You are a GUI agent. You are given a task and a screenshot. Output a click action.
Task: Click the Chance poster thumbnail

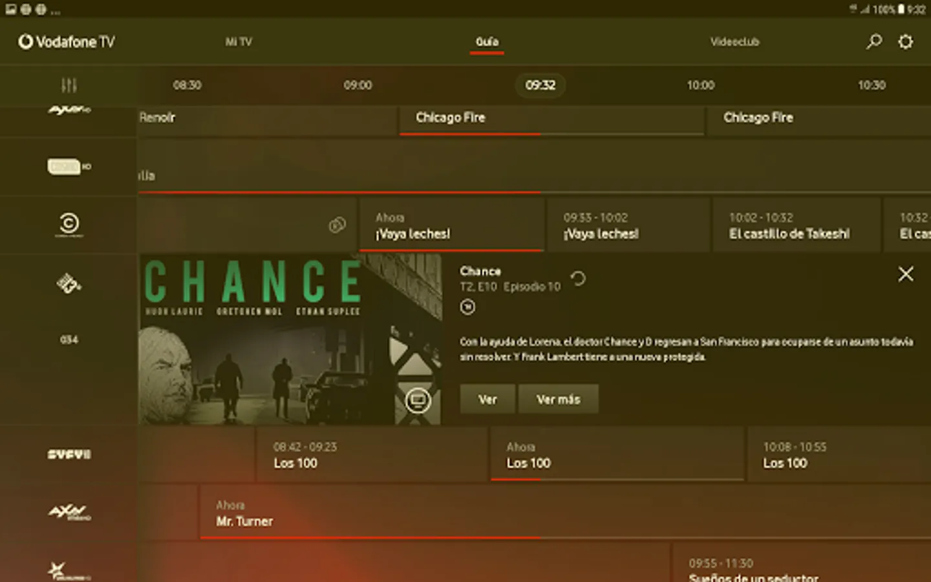pos(290,339)
